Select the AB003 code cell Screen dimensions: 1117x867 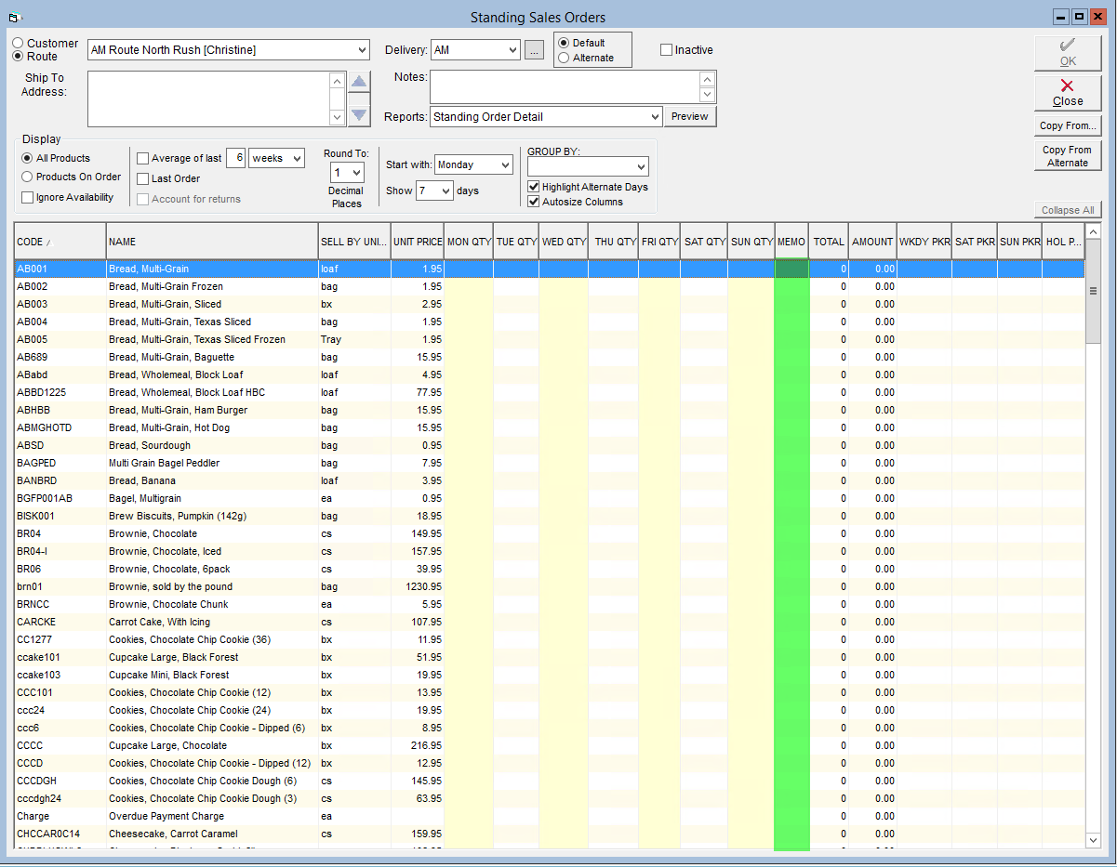click(x=60, y=304)
